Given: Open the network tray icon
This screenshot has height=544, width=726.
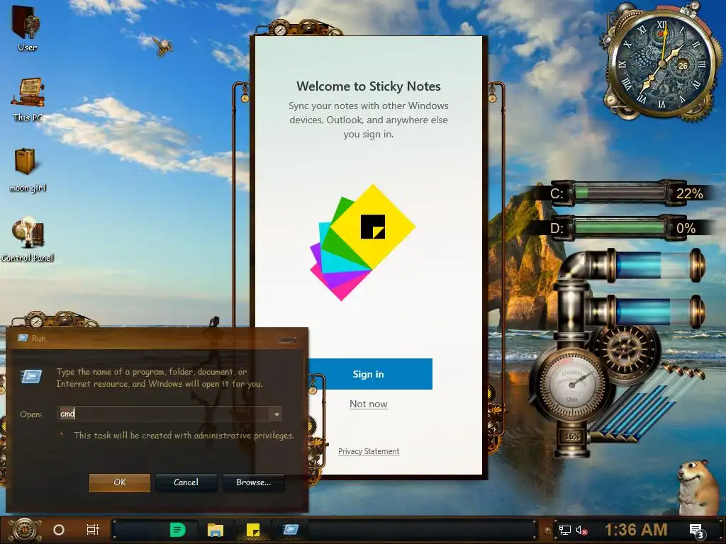Looking at the screenshot, I should click(x=564, y=530).
